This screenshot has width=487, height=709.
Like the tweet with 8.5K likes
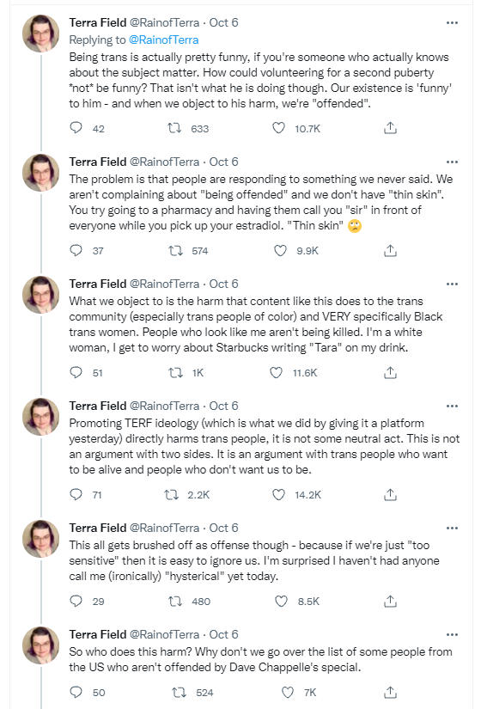pos(282,602)
